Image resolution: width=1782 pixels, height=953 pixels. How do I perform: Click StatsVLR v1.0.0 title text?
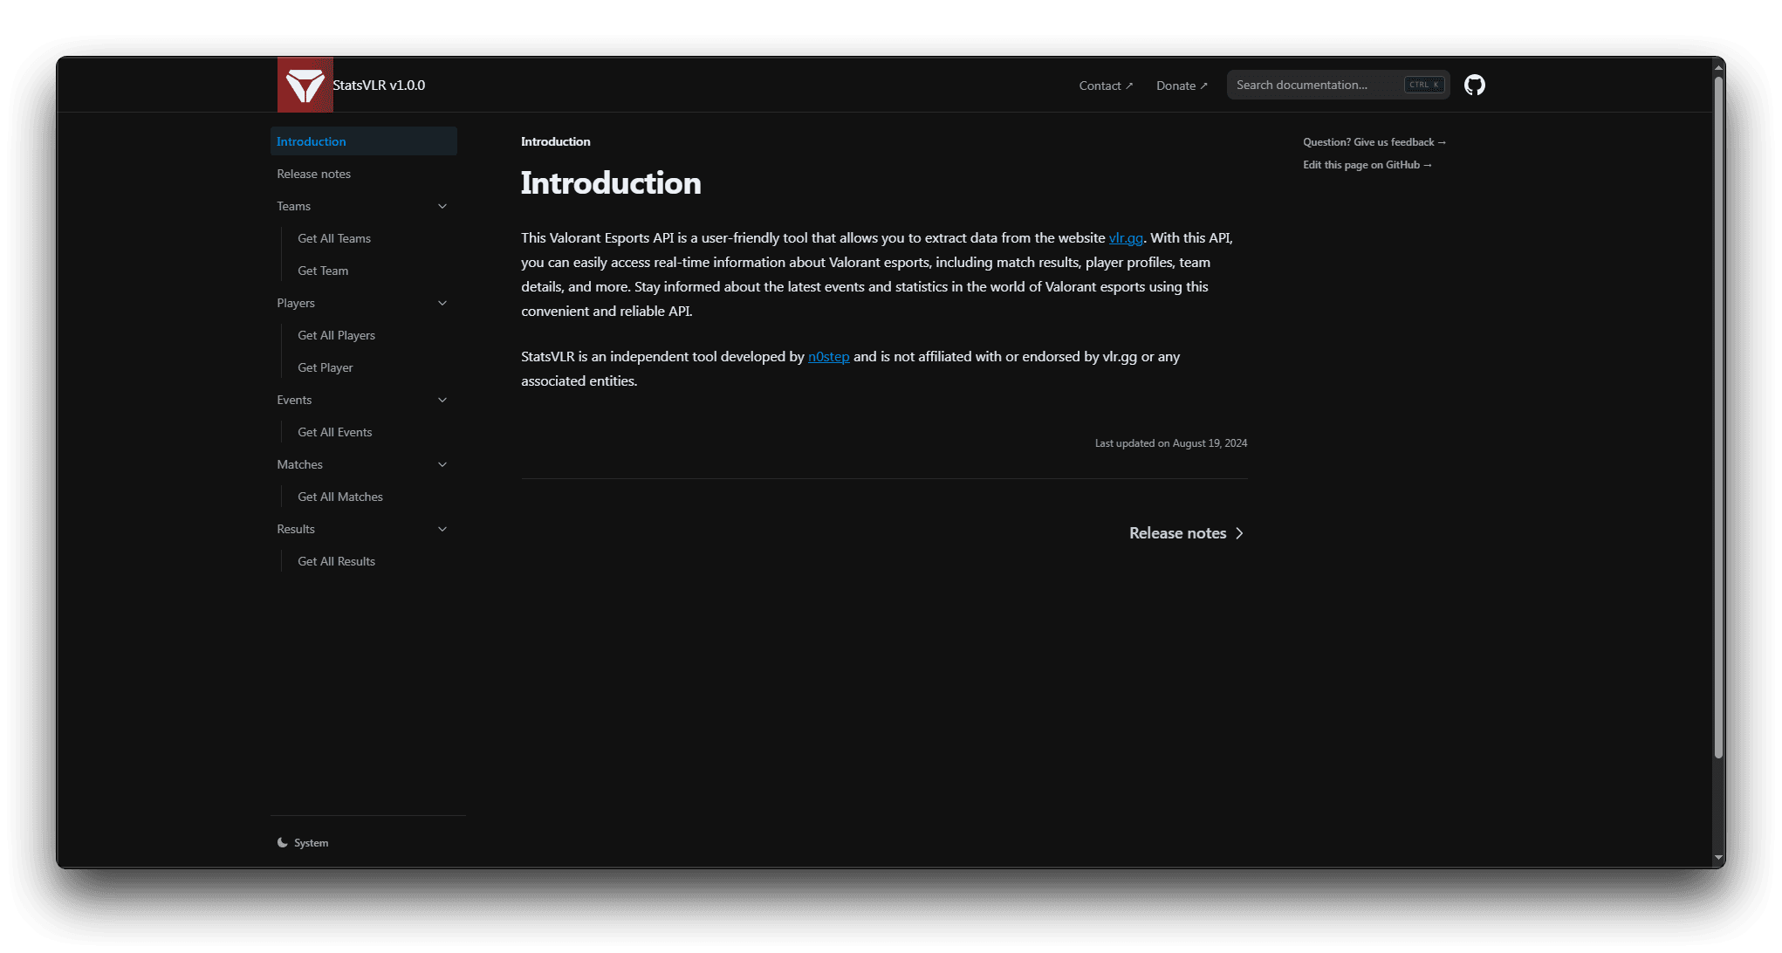click(379, 85)
